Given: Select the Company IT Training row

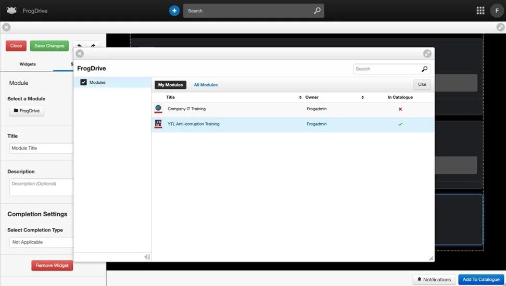Looking at the screenshot, I should [x=293, y=109].
